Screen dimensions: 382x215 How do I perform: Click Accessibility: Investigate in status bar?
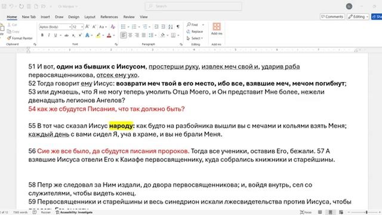pos(74,213)
